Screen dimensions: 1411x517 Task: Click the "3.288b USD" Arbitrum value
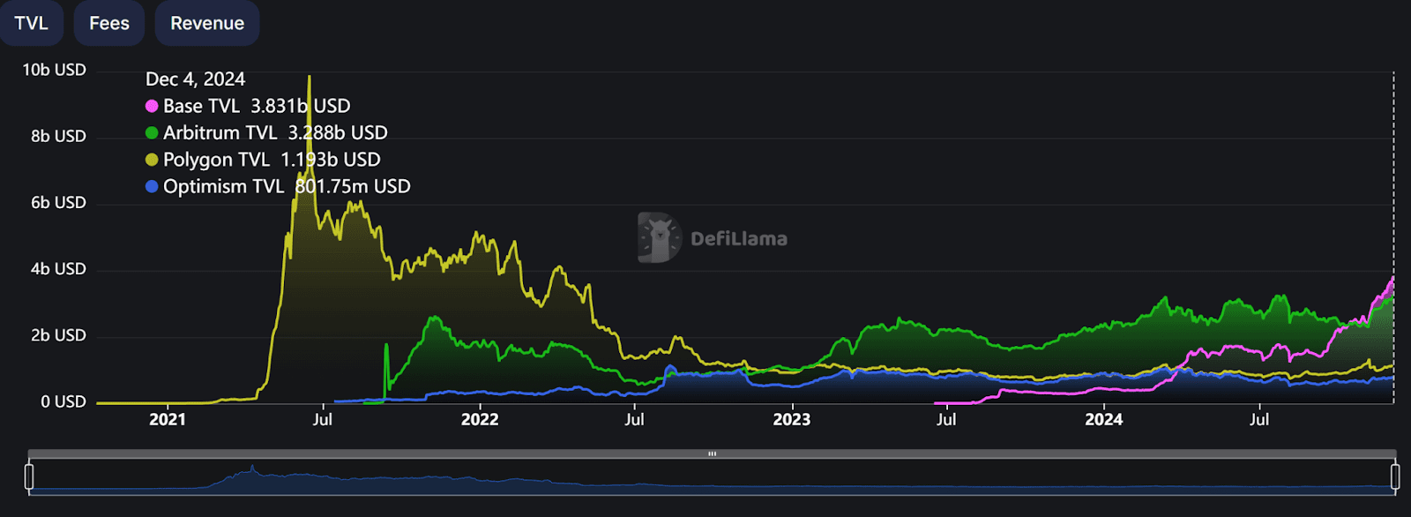[338, 133]
